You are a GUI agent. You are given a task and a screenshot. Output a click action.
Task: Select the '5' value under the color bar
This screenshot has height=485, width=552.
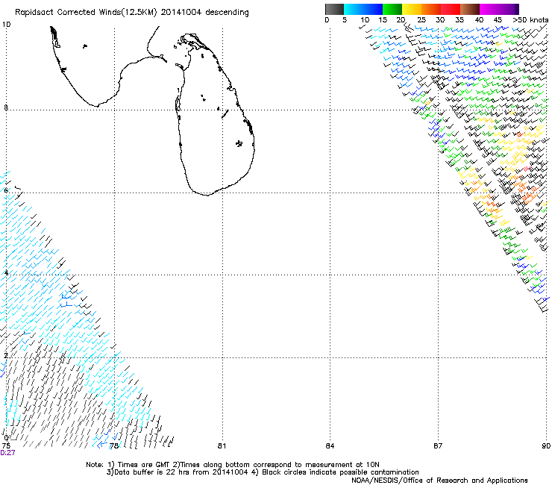point(345,20)
